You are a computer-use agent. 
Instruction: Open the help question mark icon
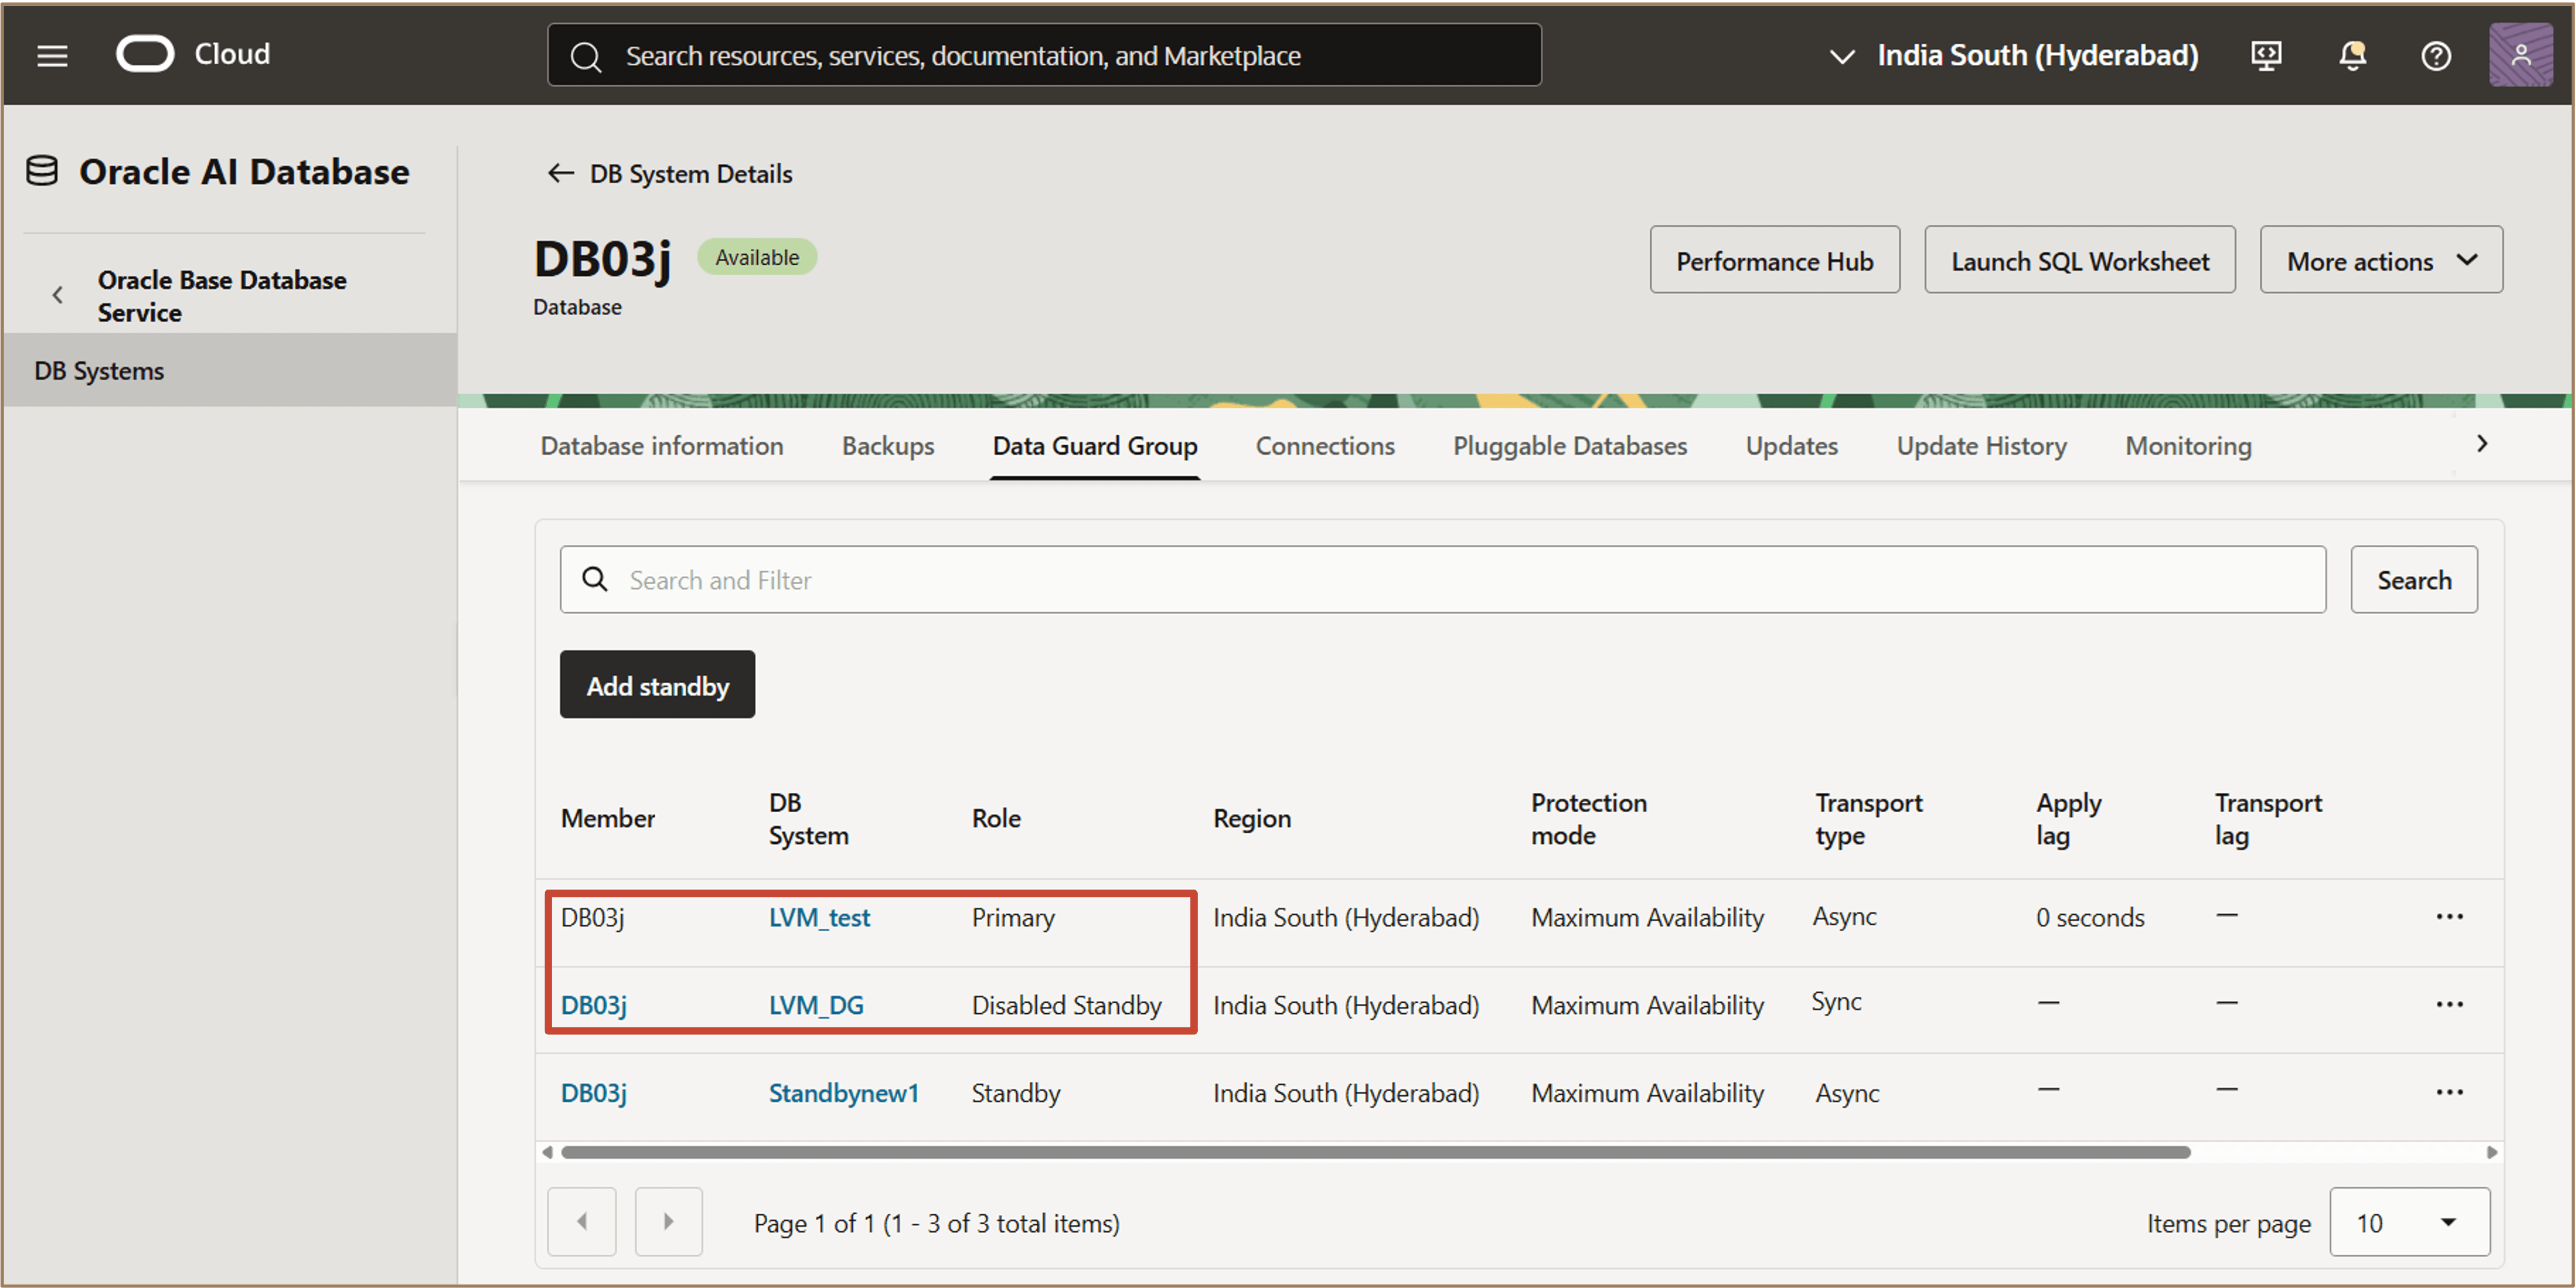coord(2435,56)
